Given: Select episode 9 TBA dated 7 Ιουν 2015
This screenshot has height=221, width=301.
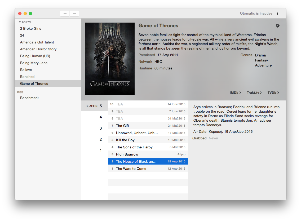Looking at the screenshot, I should coord(148,111).
